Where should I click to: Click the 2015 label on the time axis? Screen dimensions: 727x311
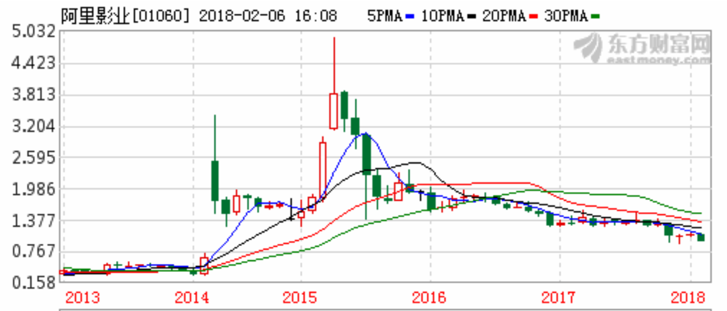point(301,298)
